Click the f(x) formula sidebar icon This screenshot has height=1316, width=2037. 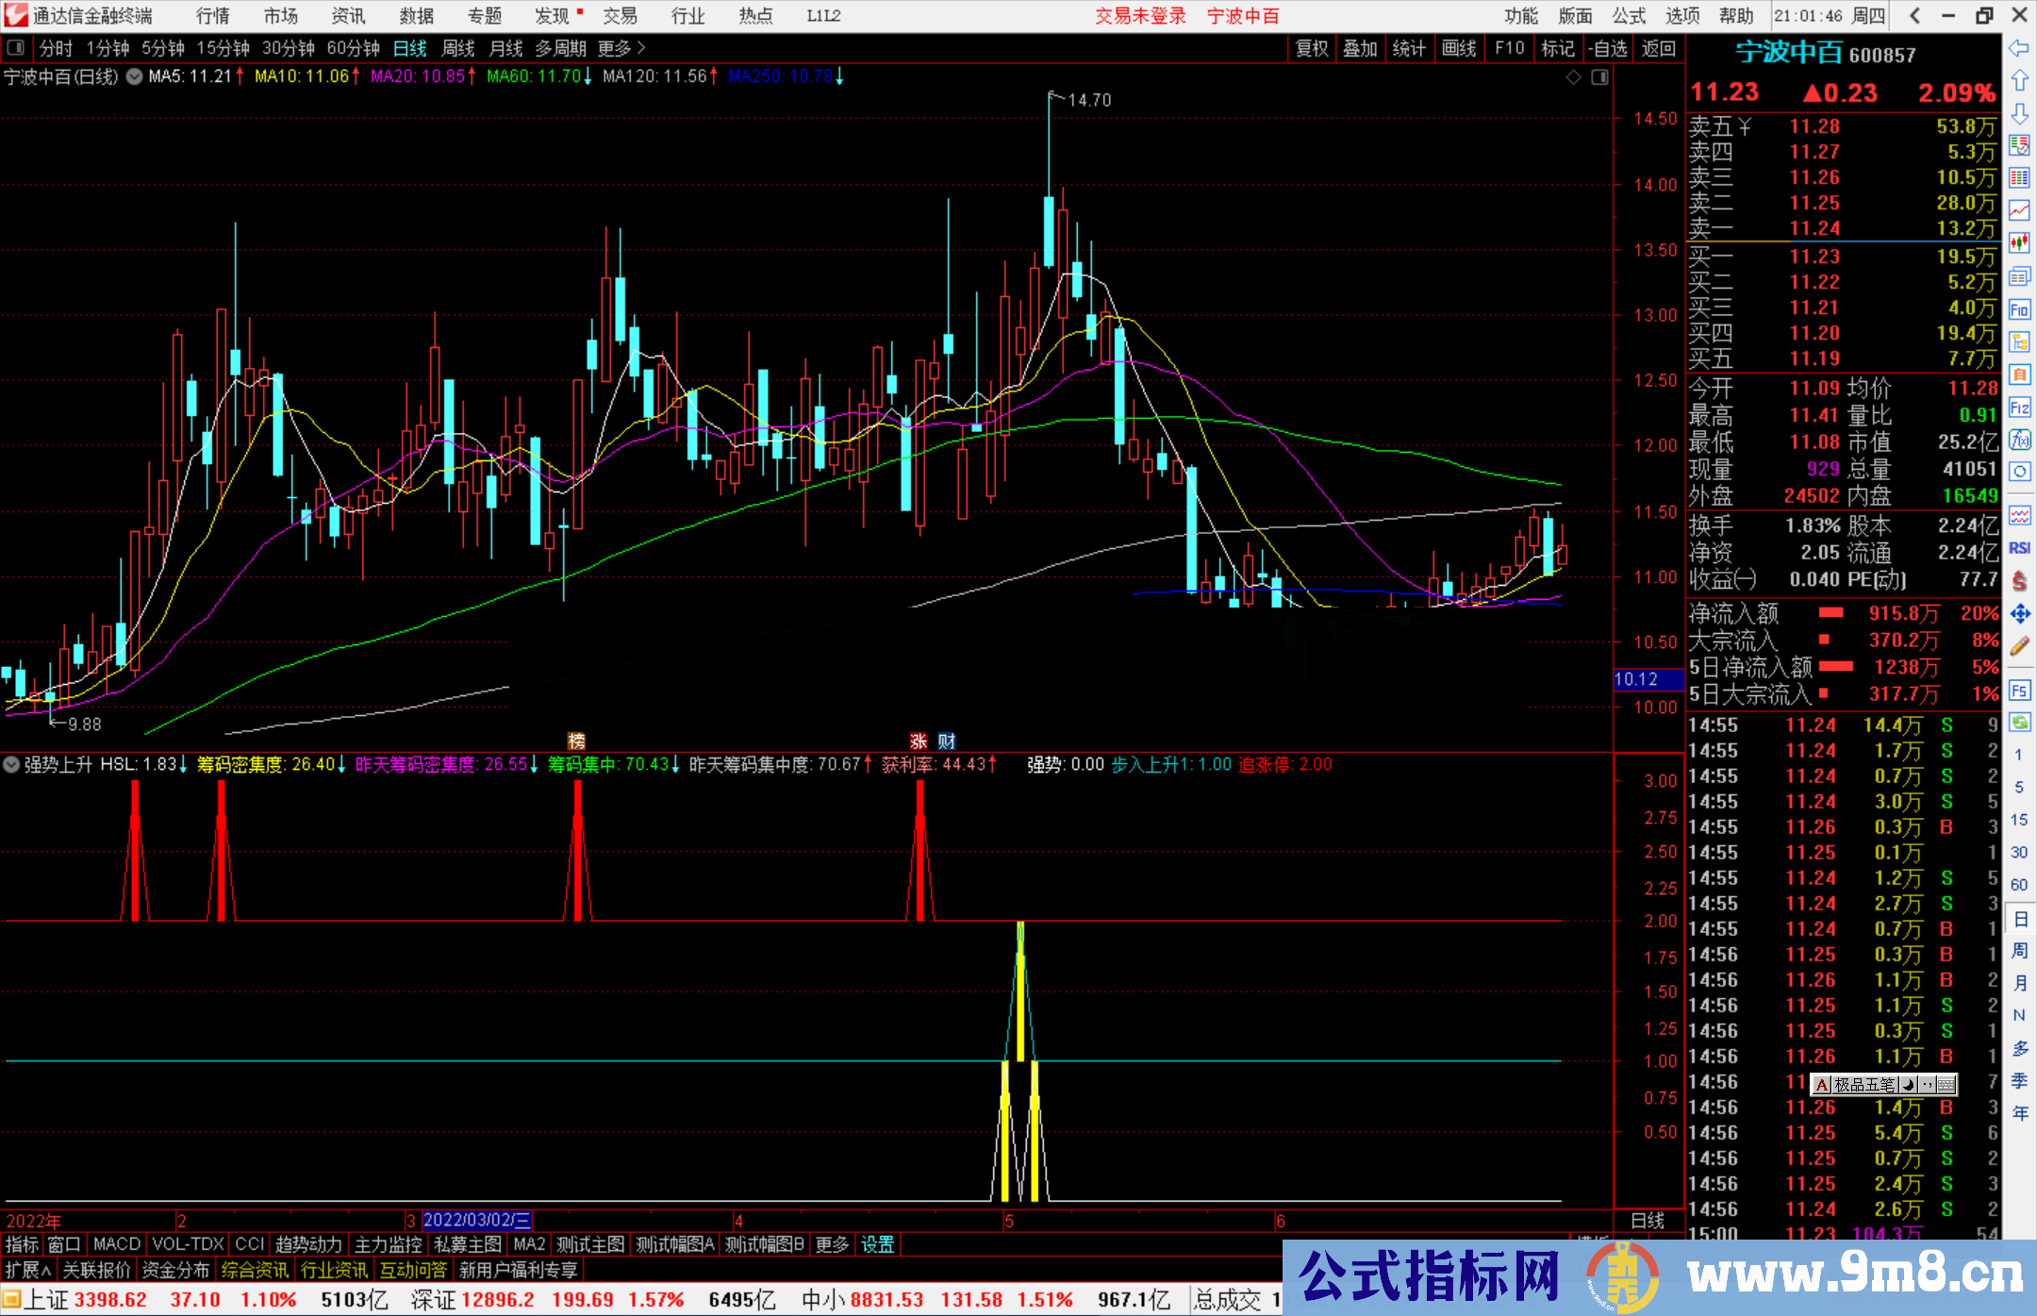tap(2019, 440)
